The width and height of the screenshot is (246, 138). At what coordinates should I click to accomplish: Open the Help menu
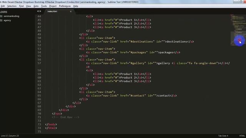tap(76, 6)
